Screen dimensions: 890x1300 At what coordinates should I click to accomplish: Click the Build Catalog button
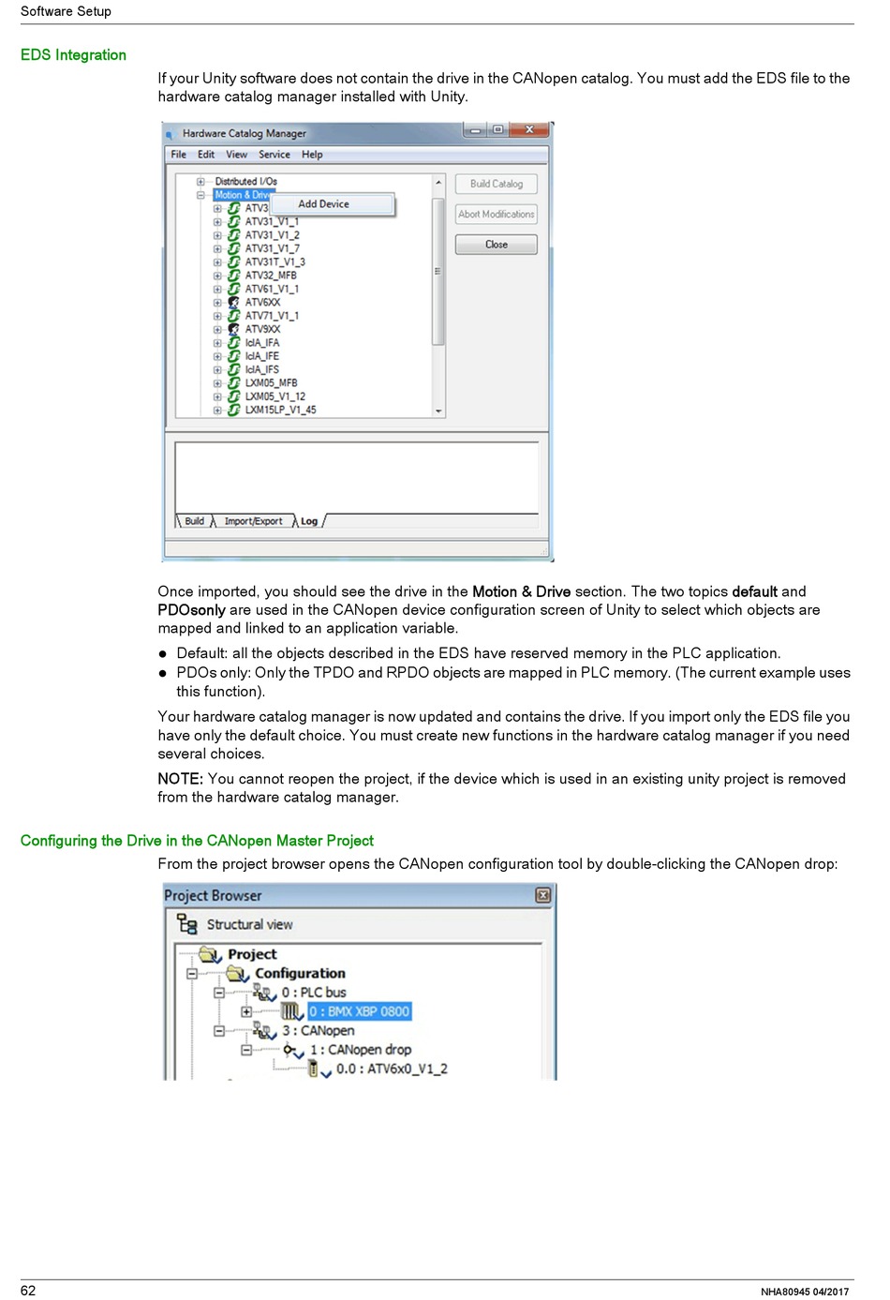pos(496,184)
